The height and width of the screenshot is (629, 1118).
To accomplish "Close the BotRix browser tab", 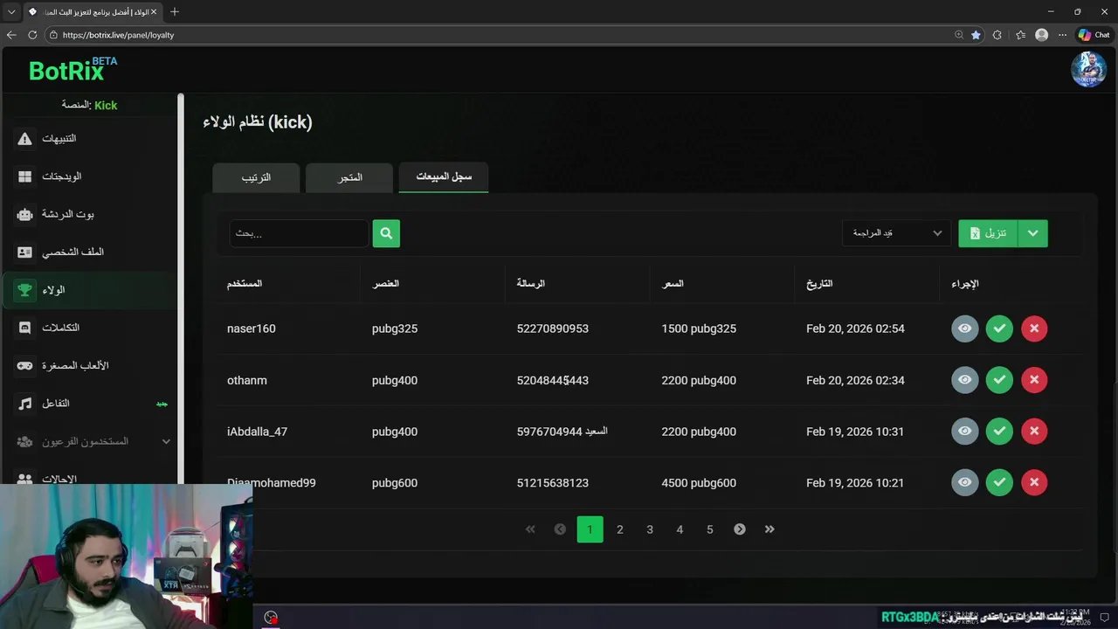I will click(x=155, y=12).
